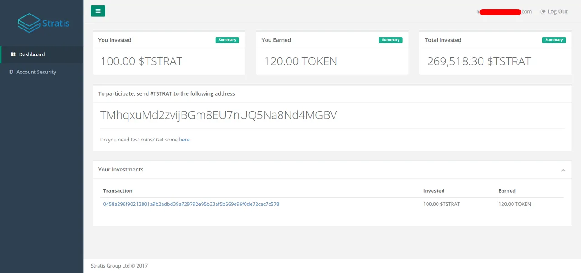581x273 pixels.
Task: Select 100.00 $TSTRAT in investments row
Action: (442, 204)
